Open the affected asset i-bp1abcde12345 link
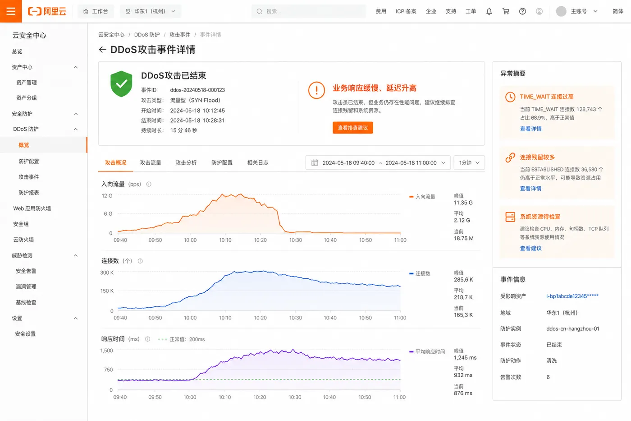Image resolution: width=631 pixels, height=421 pixels. click(572, 296)
